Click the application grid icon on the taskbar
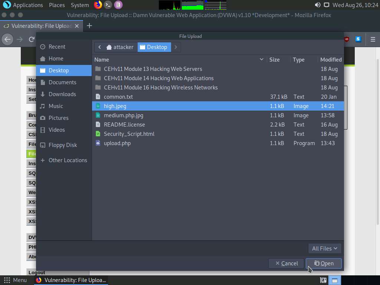This screenshot has width=380, height=285. [7, 280]
